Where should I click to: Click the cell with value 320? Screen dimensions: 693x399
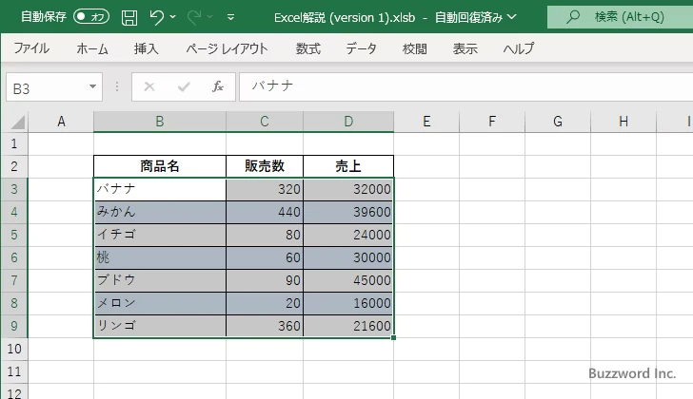coord(265,190)
